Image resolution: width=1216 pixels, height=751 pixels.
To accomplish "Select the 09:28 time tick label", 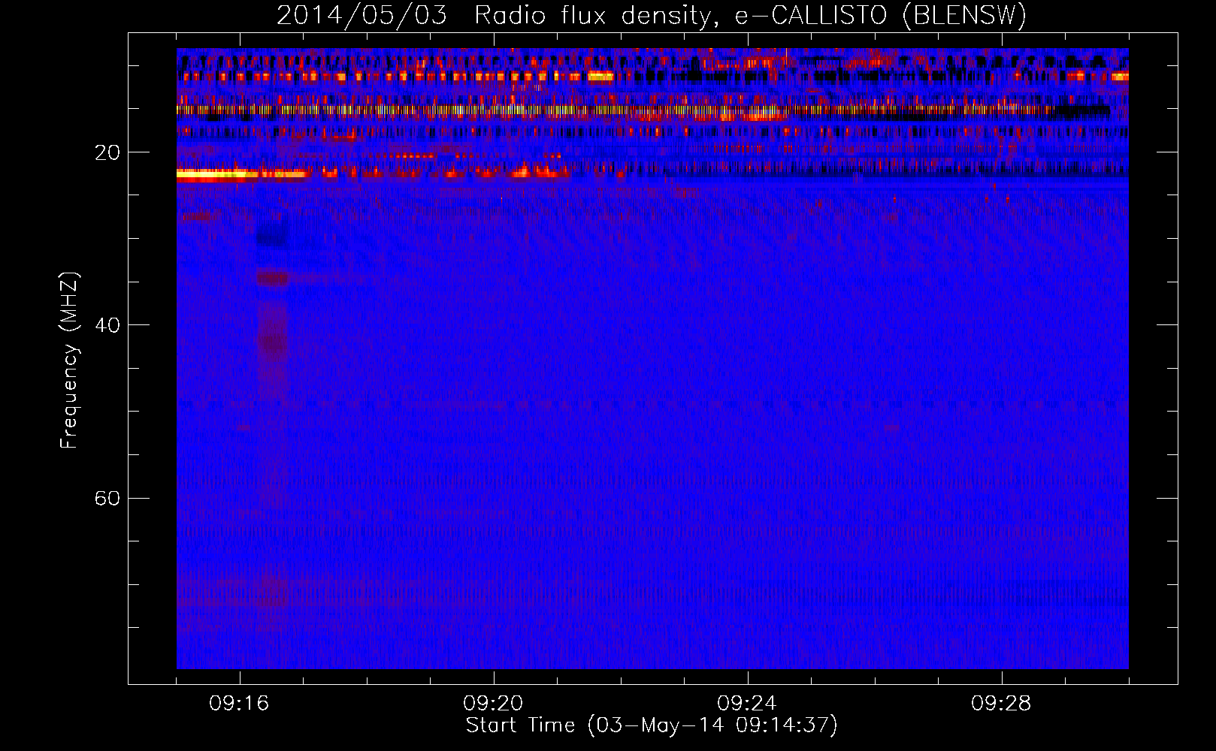I will (1001, 704).
